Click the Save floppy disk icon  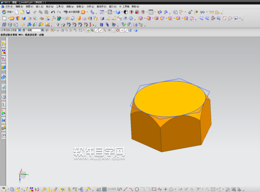(28, 12)
